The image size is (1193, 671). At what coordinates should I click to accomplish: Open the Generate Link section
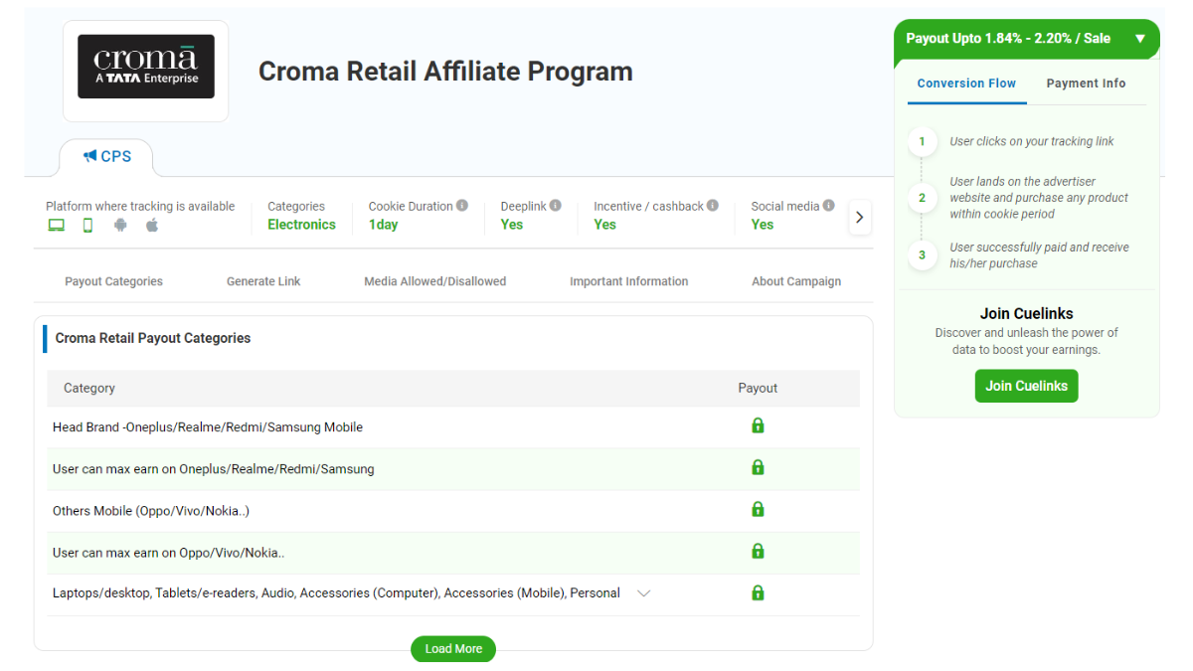pos(262,281)
